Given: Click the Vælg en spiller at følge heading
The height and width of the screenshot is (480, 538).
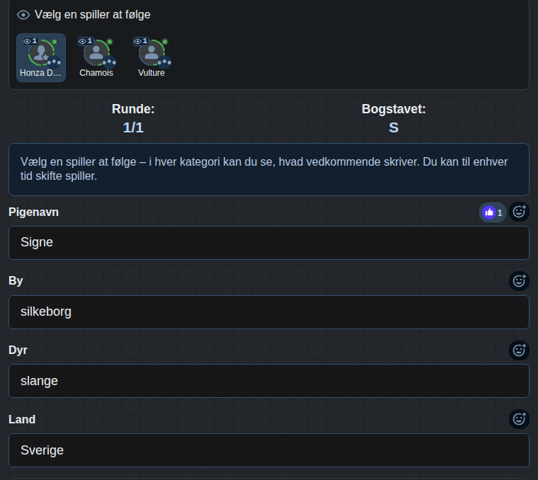Looking at the screenshot, I should pyautogui.click(x=92, y=15).
